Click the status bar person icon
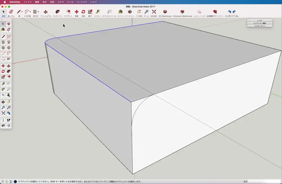Image resolution: width=282 pixels, height=184 pixels. (11, 182)
